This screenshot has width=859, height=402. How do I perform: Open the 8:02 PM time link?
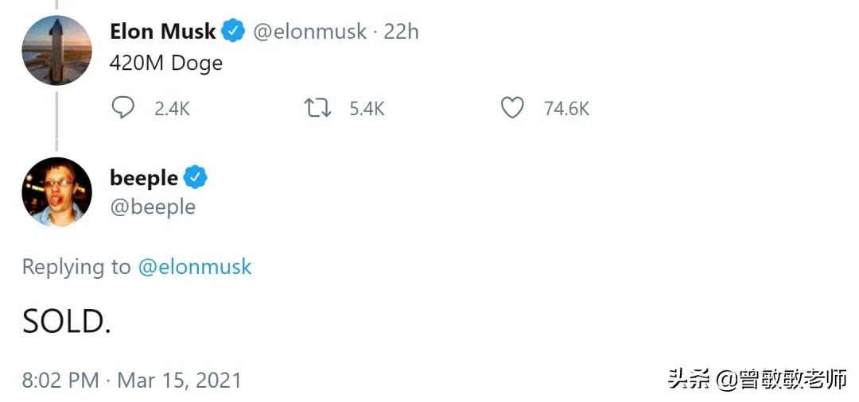pos(60,380)
